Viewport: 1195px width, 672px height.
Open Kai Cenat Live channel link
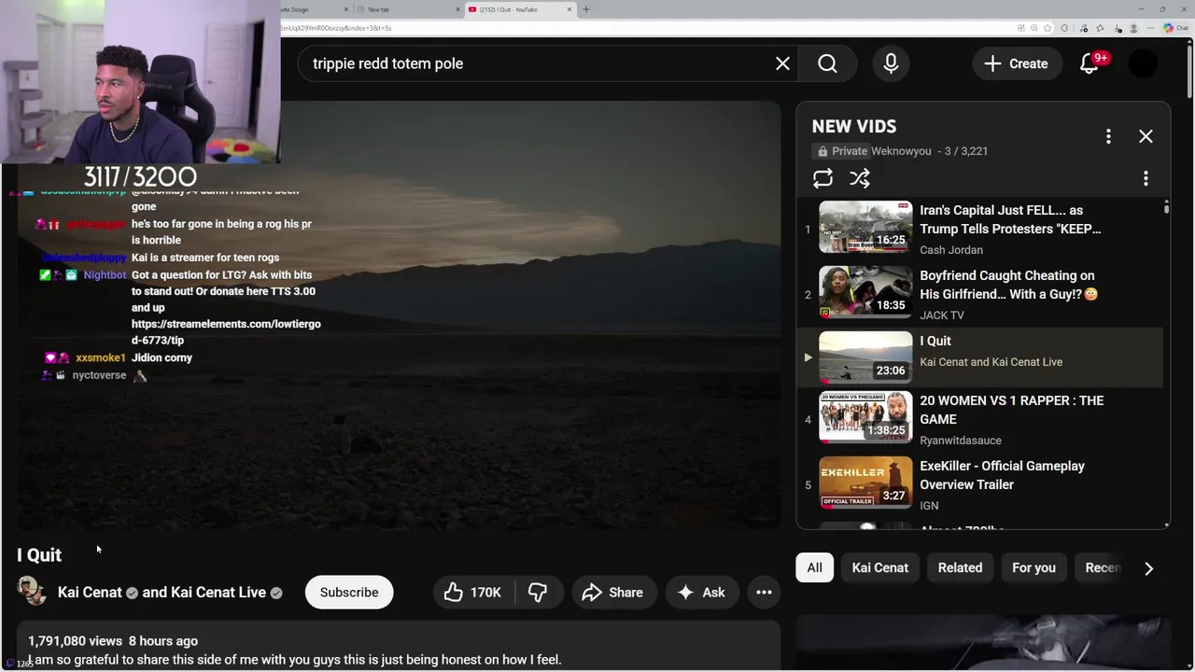point(218,593)
